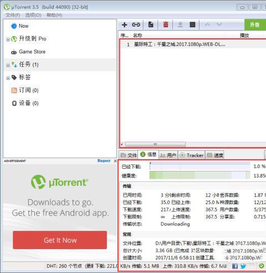266x273 pixels.
Task: Sort by the 播放 column header
Action: click(x=244, y=36)
